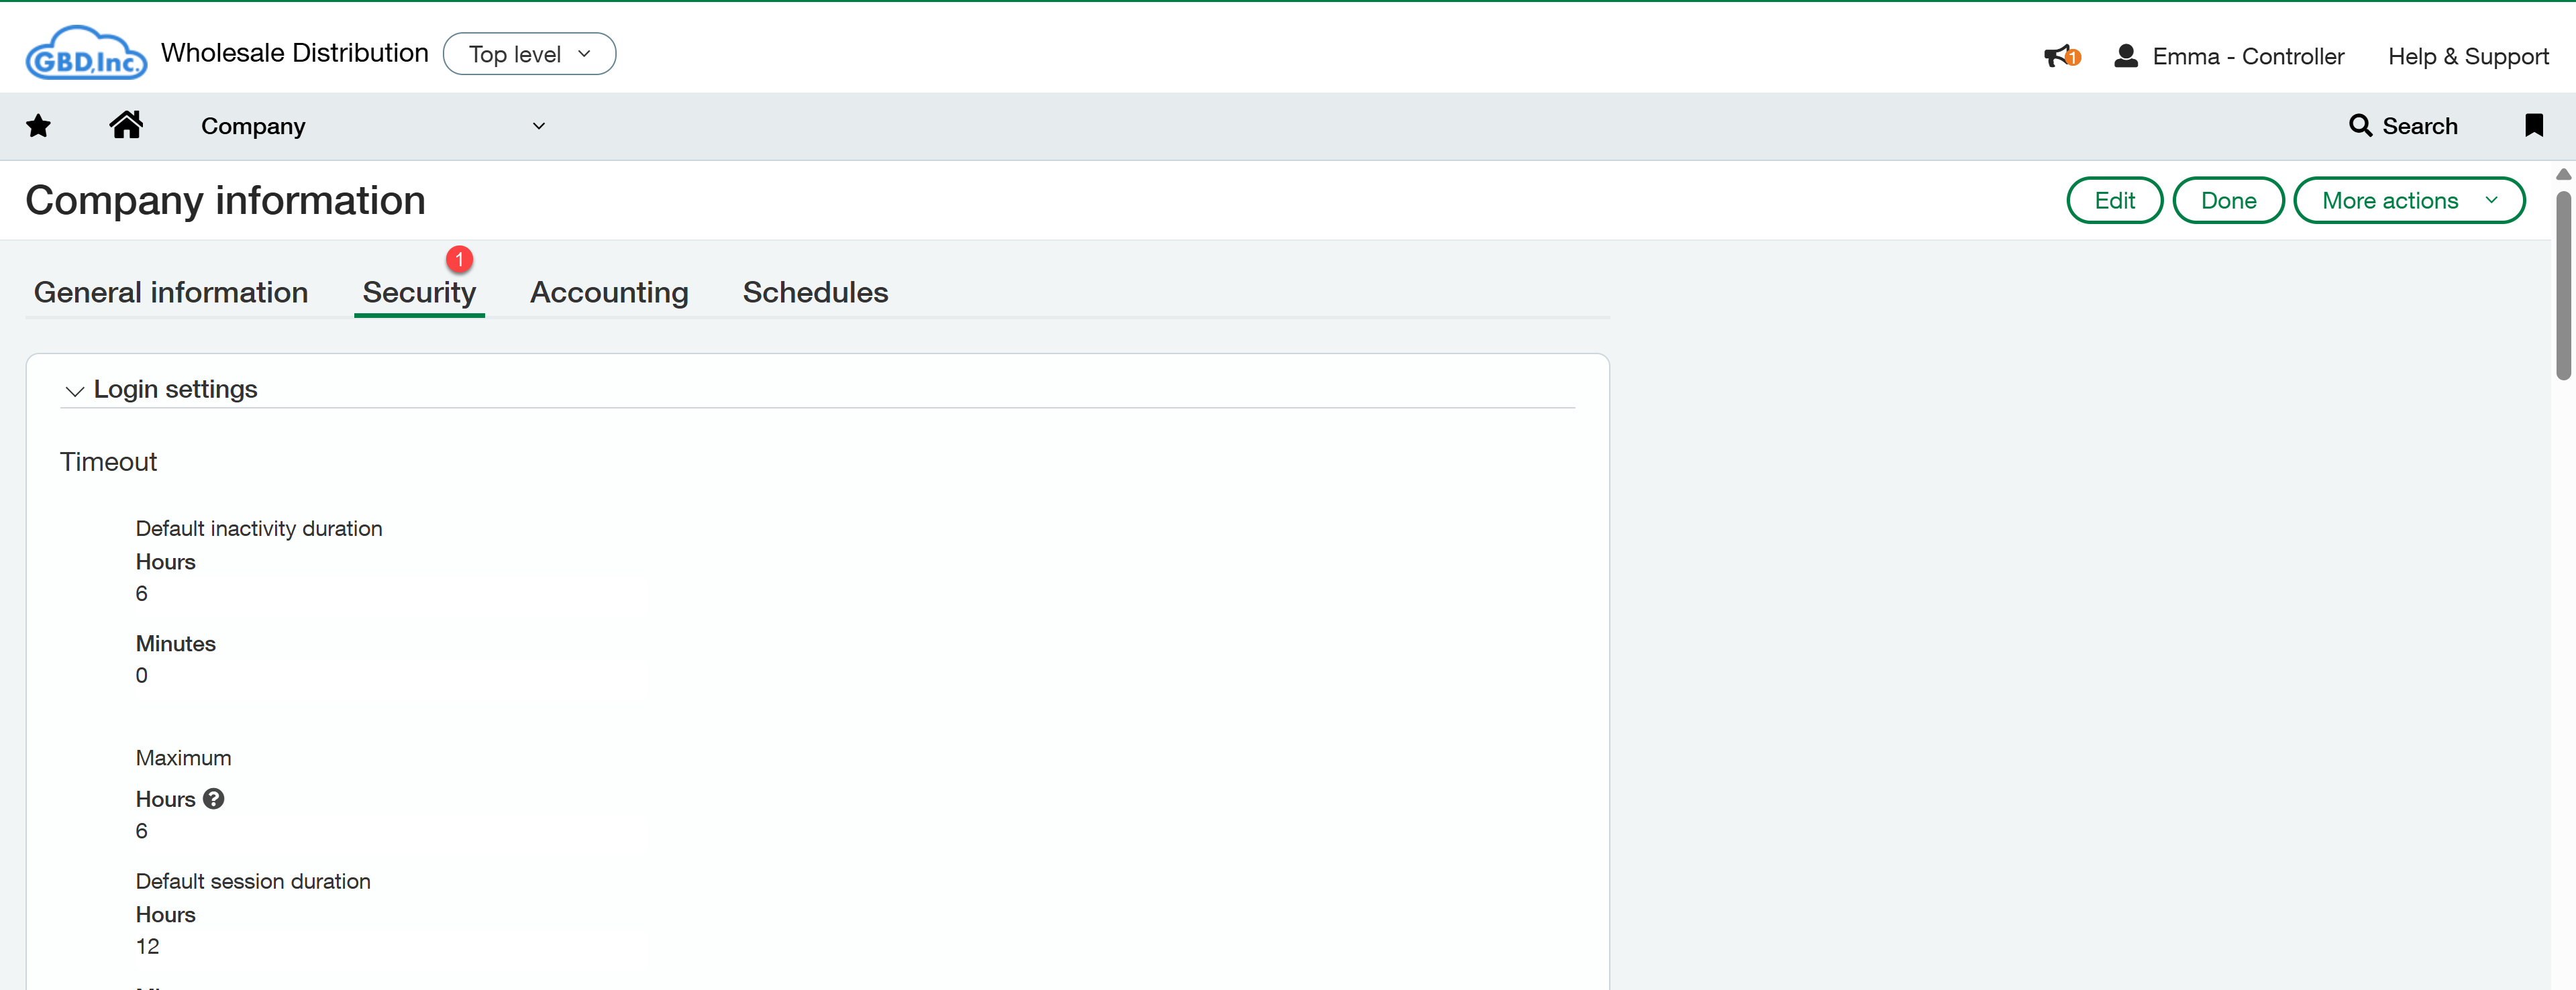This screenshot has height=990, width=2576.
Task: Open the More actions dropdown
Action: point(2408,201)
